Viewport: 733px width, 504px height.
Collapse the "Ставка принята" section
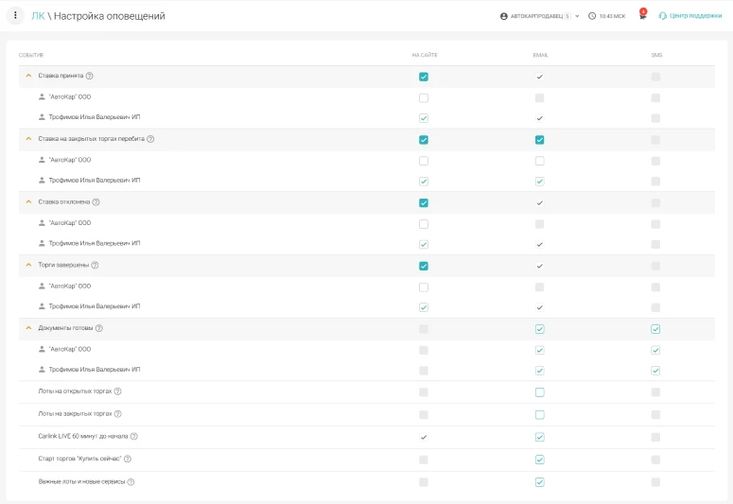(28, 76)
